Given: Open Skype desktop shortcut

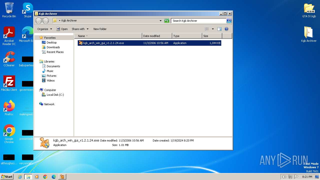Looking at the screenshot, I should point(27,10).
